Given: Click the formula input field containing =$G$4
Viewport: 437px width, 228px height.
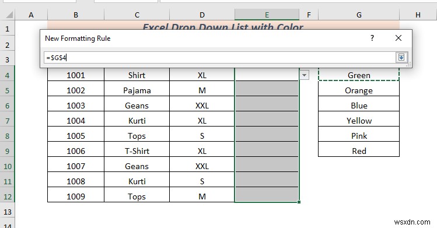Looking at the screenshot, I should click(x=219, y=58).
